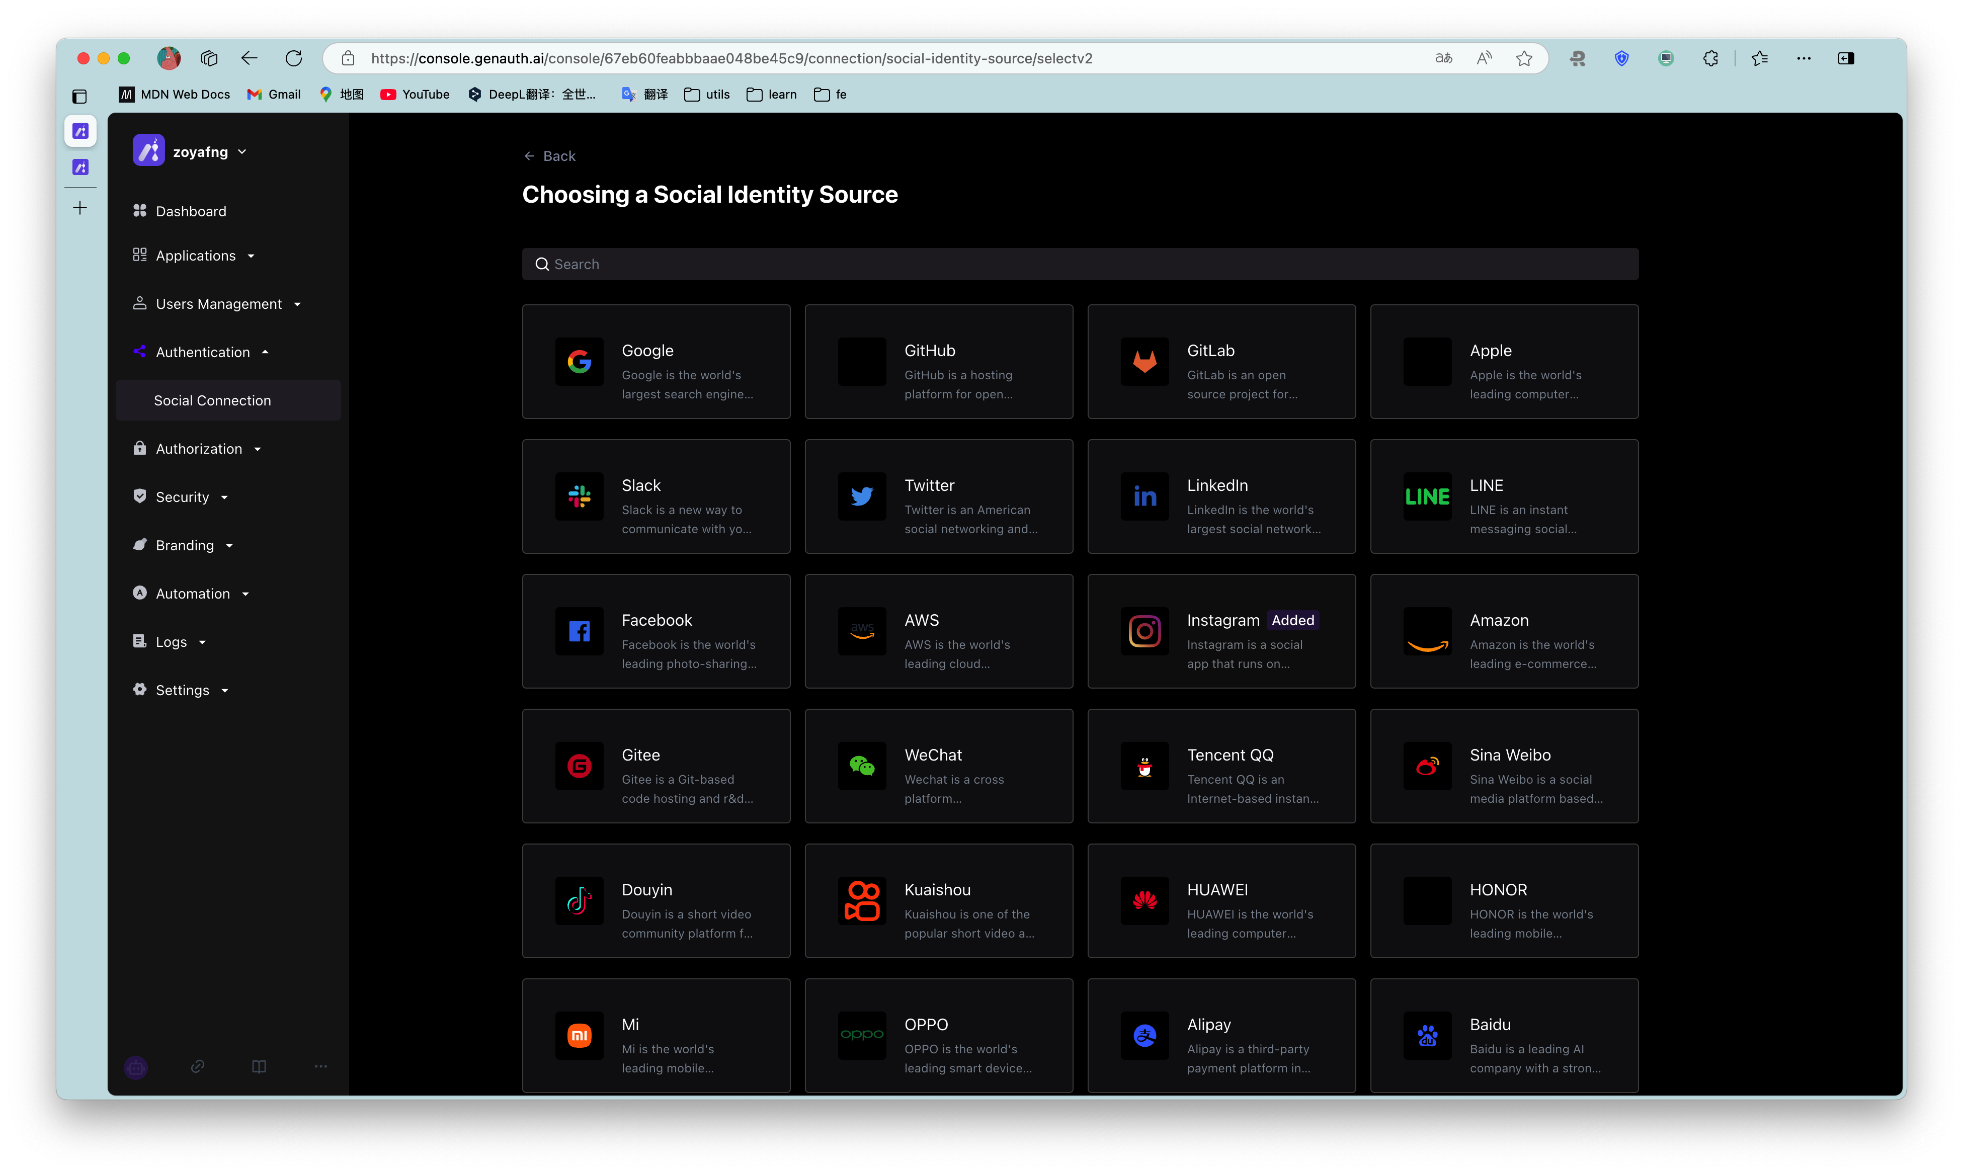1963x1174 pixels.
Task: Expand the Applications menu
Action: coord(195,256)
